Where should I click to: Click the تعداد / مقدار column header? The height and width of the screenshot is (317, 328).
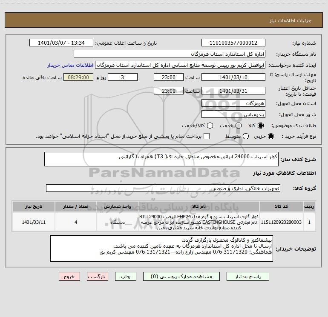76,207
